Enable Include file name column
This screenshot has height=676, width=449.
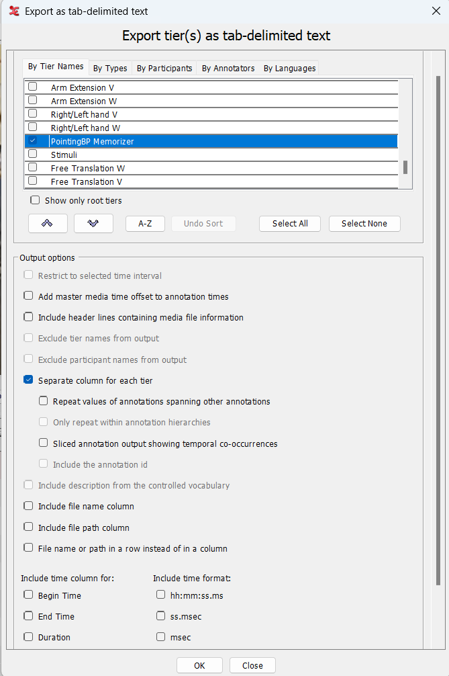(28, 506)
